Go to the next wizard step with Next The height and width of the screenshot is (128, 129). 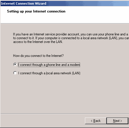tap(117, 121)
